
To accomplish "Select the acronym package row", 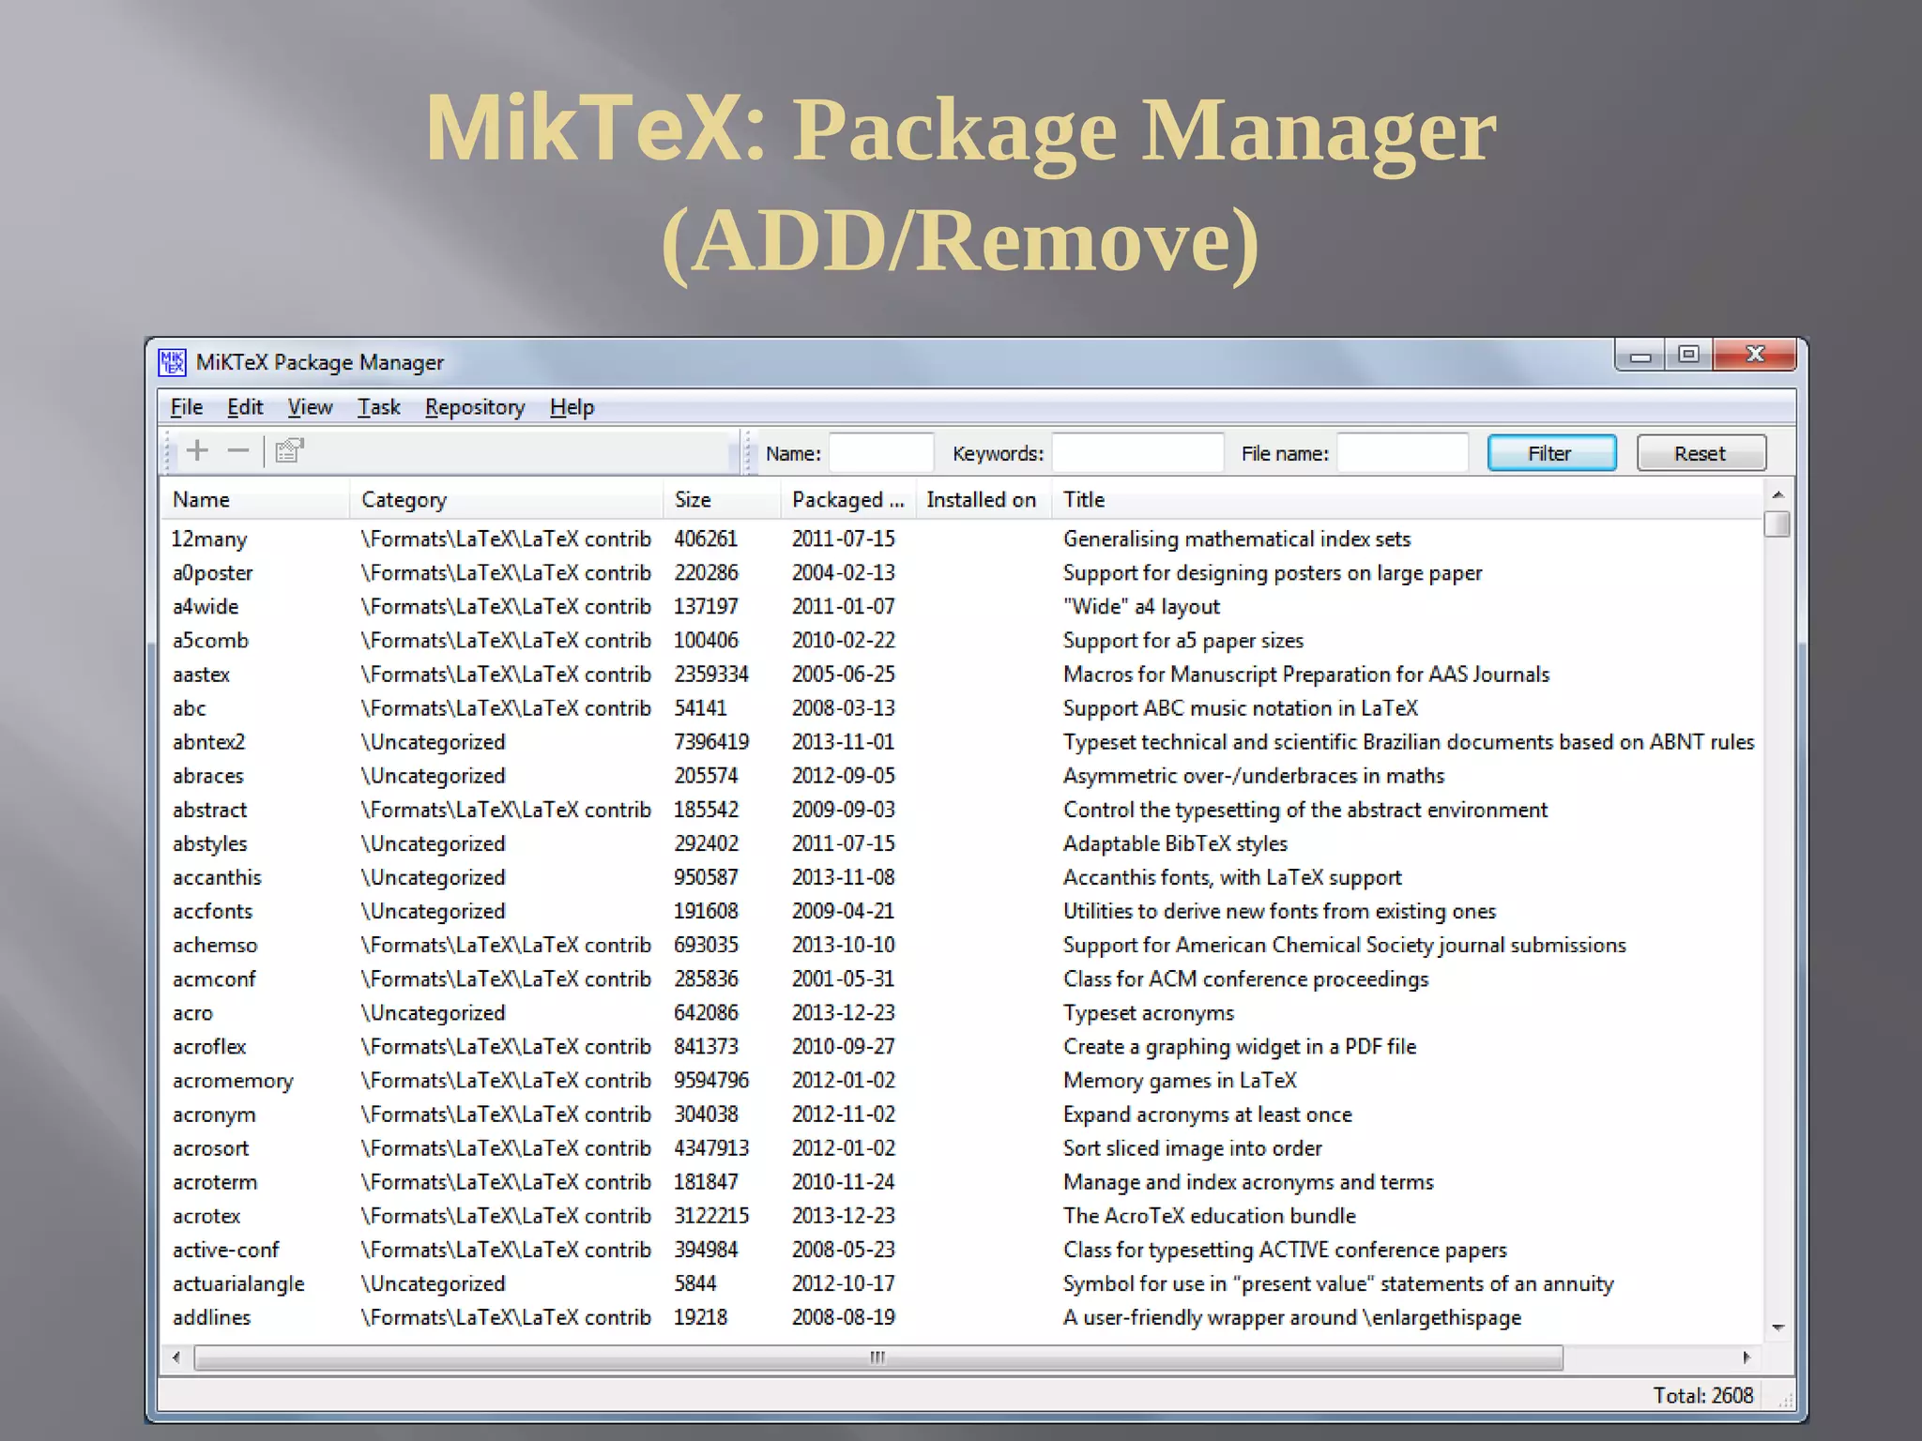I will coord(214,1115).
